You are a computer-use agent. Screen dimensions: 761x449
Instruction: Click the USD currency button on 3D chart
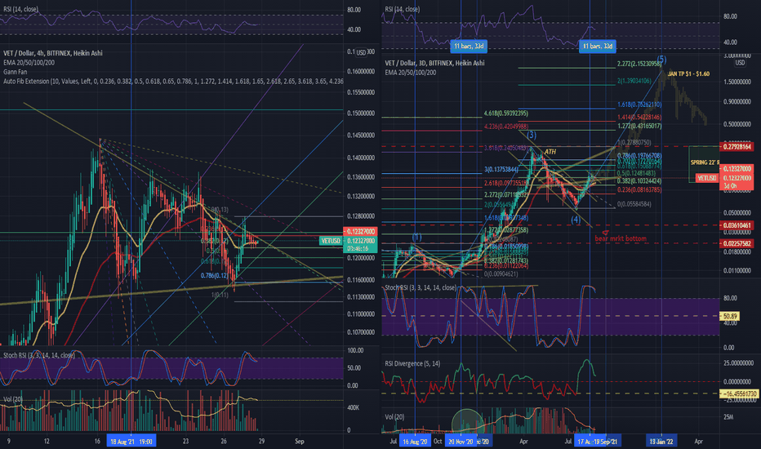pos(739,63)
